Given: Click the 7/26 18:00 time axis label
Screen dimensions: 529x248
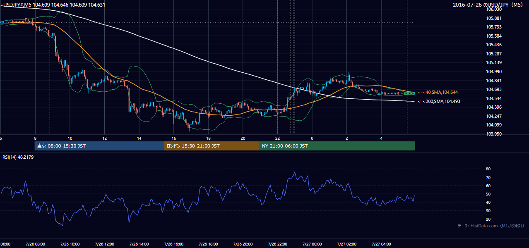Looking at the screenshot, I should (x=208, y=244).
